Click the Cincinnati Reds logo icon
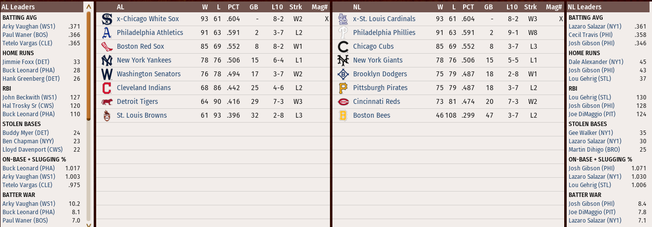 343,102
